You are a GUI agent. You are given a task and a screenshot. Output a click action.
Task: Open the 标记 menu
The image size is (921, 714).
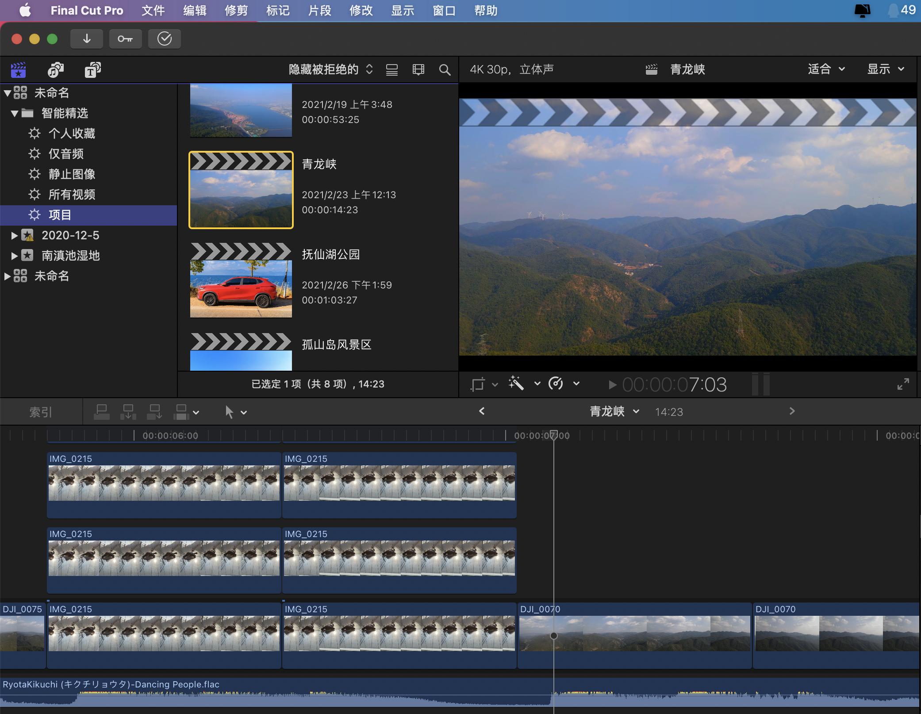[278, 11]
